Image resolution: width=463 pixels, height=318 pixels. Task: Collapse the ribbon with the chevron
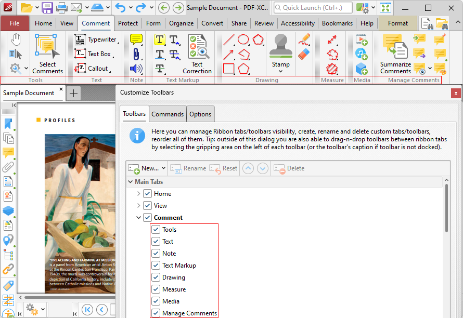457,22
